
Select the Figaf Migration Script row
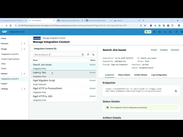click(63, 82)
